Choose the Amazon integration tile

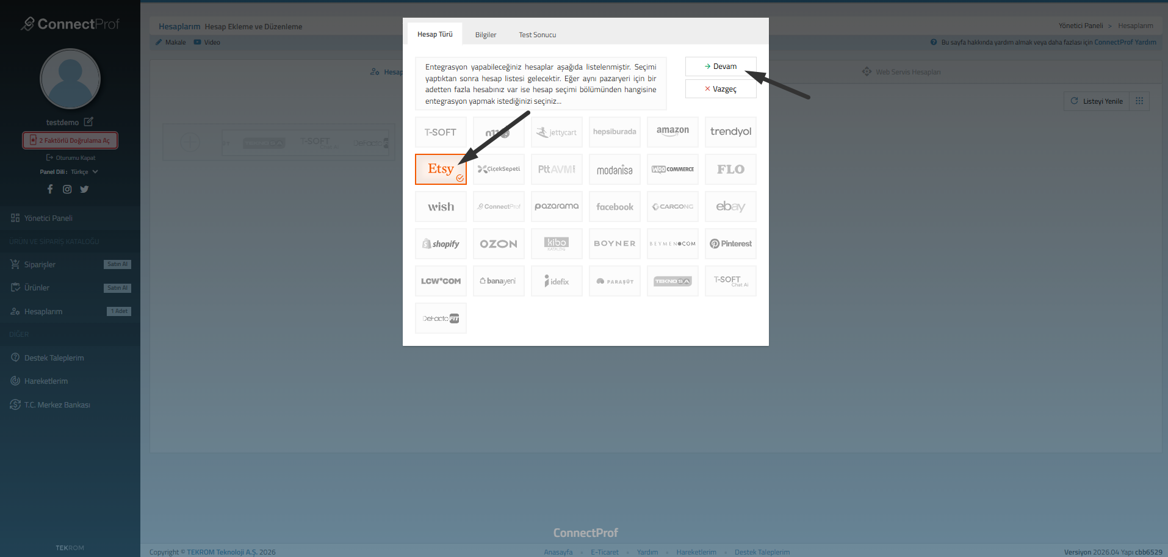pyautogui.click(x=672, y=132)
